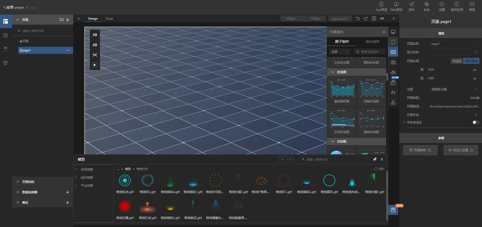This screenshot has width=482, height=227.
Task: Add a new page folder
Action: 62,20
